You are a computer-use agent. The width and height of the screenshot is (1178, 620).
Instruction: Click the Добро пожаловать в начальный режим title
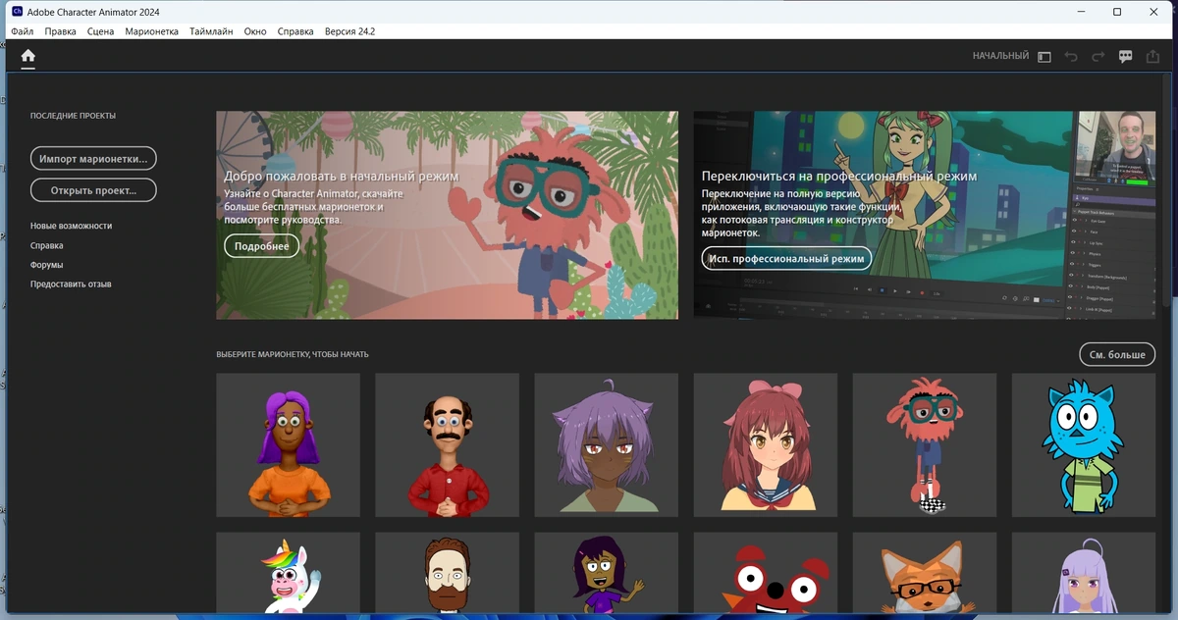tap(341, 177)
